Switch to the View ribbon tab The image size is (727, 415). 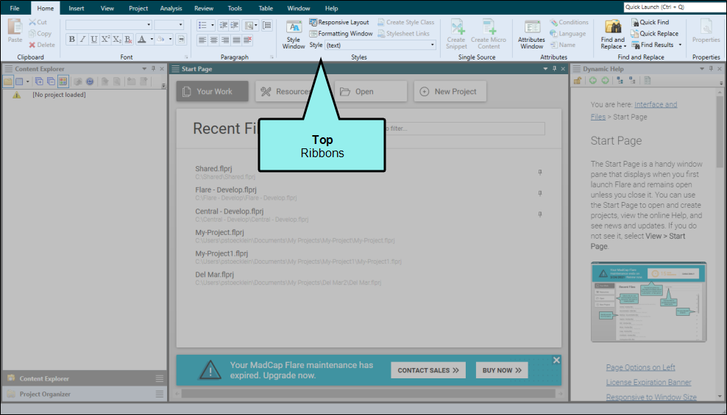click(x=107, y=8)
